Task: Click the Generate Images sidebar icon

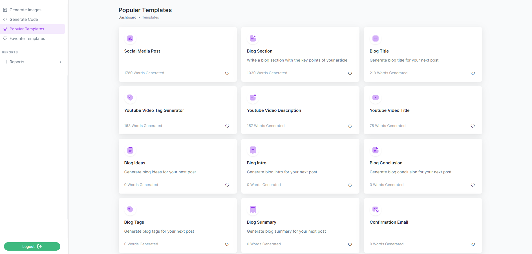Action: pyautogui.click(x=5, y=10)
